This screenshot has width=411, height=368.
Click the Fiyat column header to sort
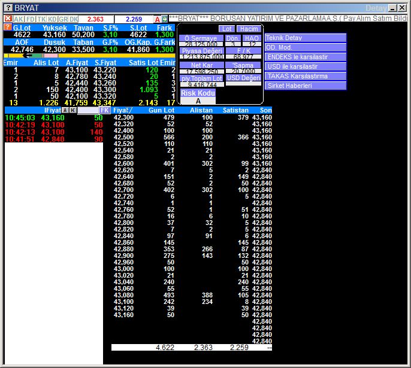point(123,110)
